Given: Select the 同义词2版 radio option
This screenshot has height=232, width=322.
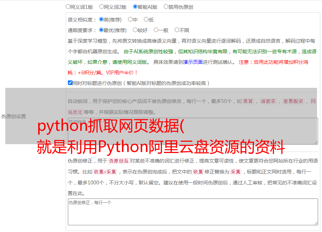Looking at the screenshot, I should 101,7.
